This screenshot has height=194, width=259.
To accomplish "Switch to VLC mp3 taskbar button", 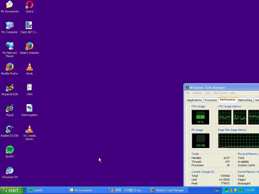I will point(128,190).
